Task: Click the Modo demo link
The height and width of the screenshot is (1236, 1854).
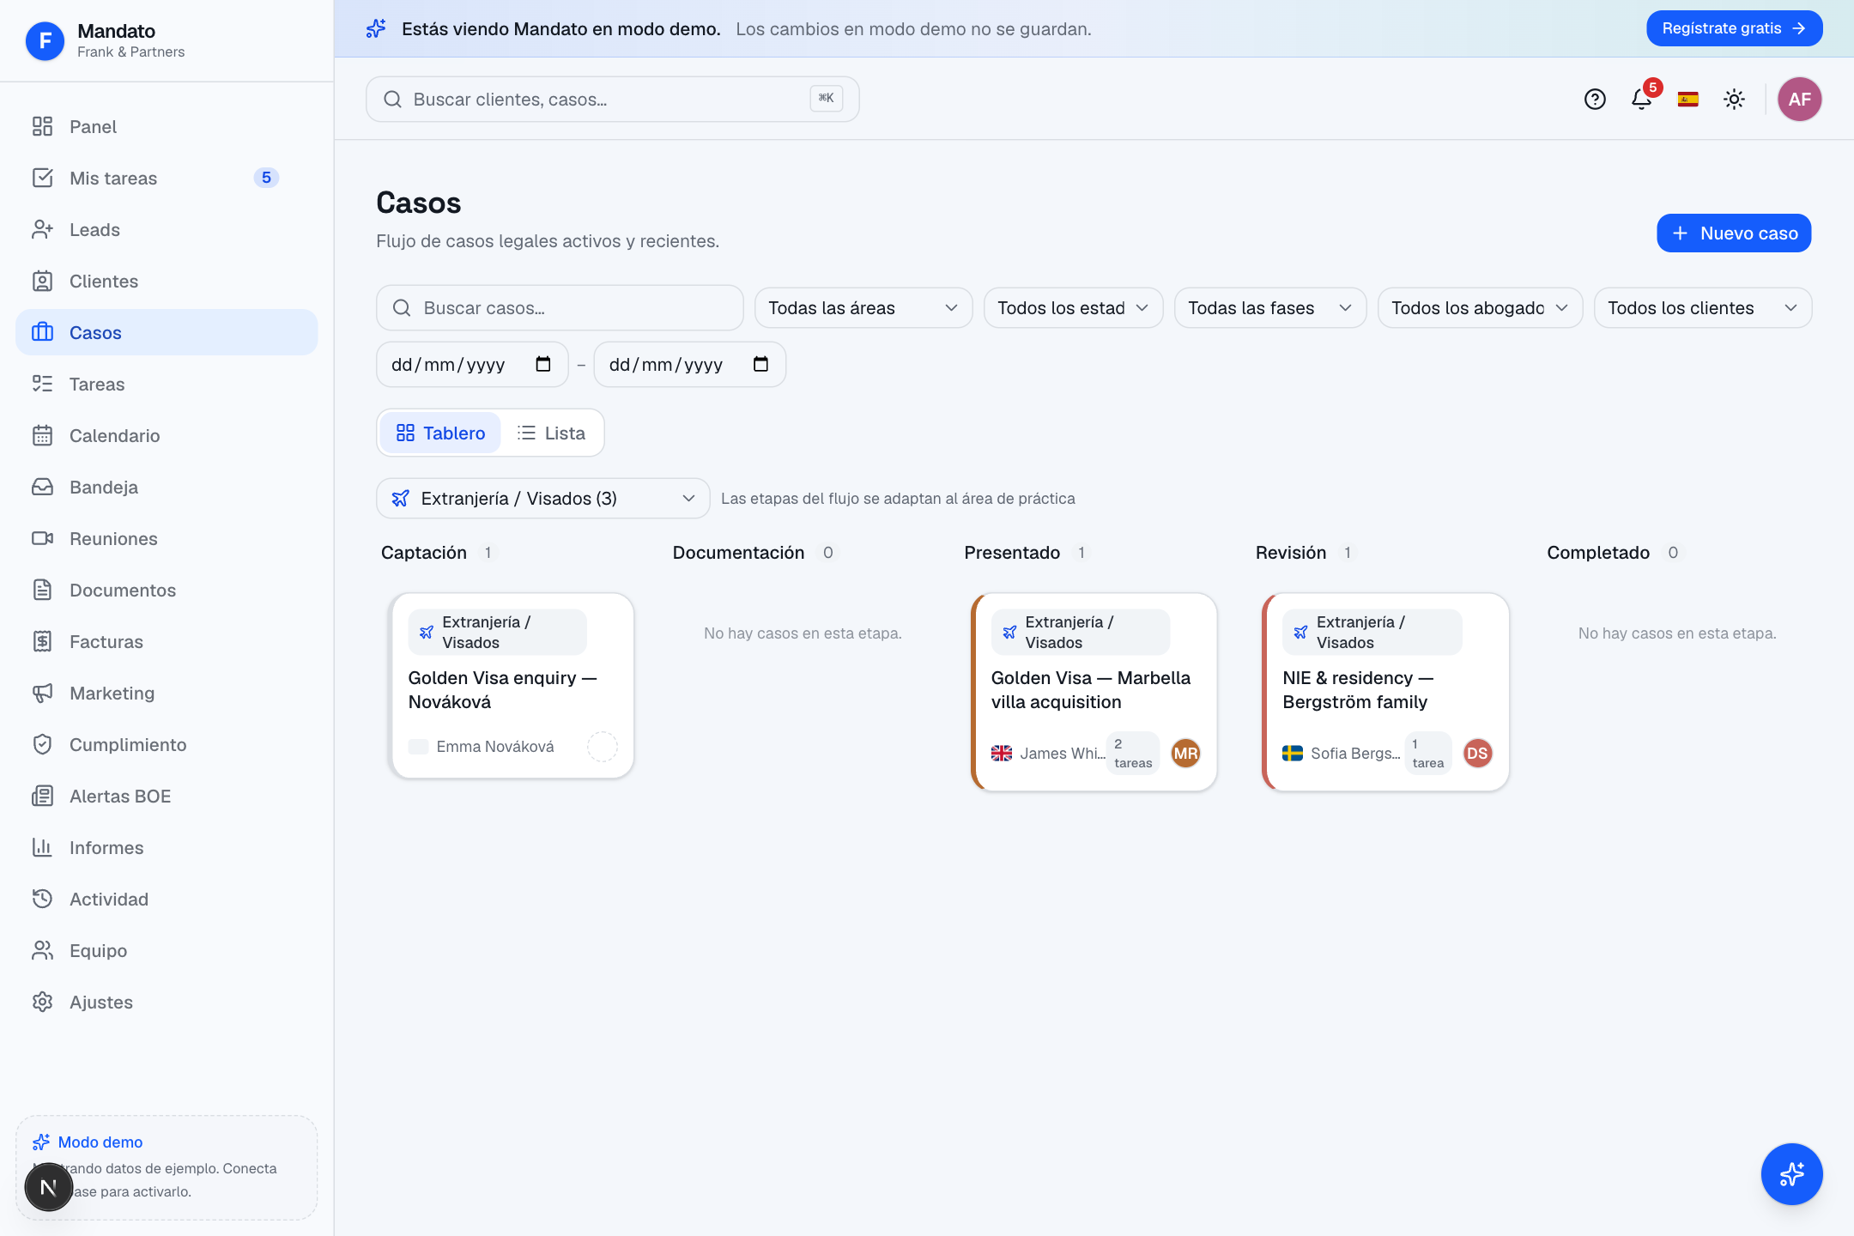Action: [x=100, y=1142]
